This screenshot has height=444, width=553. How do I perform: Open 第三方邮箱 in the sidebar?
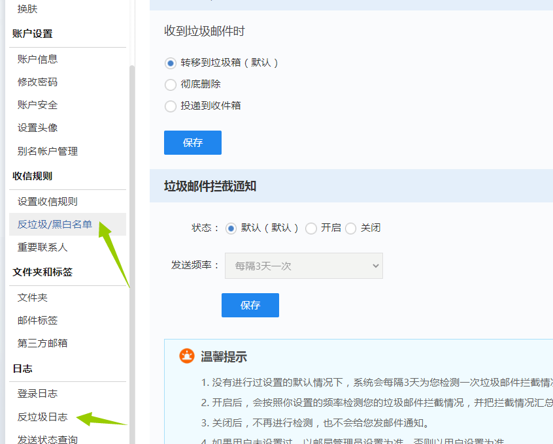42,343
